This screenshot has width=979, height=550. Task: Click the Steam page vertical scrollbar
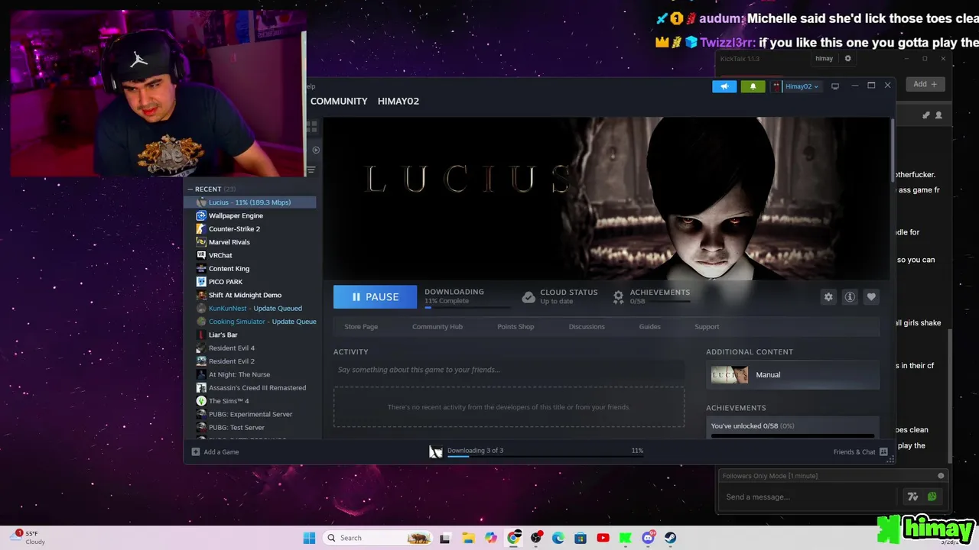892,150
